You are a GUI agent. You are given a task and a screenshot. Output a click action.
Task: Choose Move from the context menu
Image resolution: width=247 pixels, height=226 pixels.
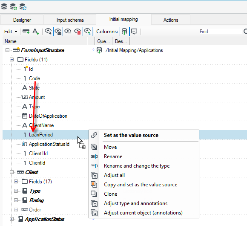pos(144,147)
